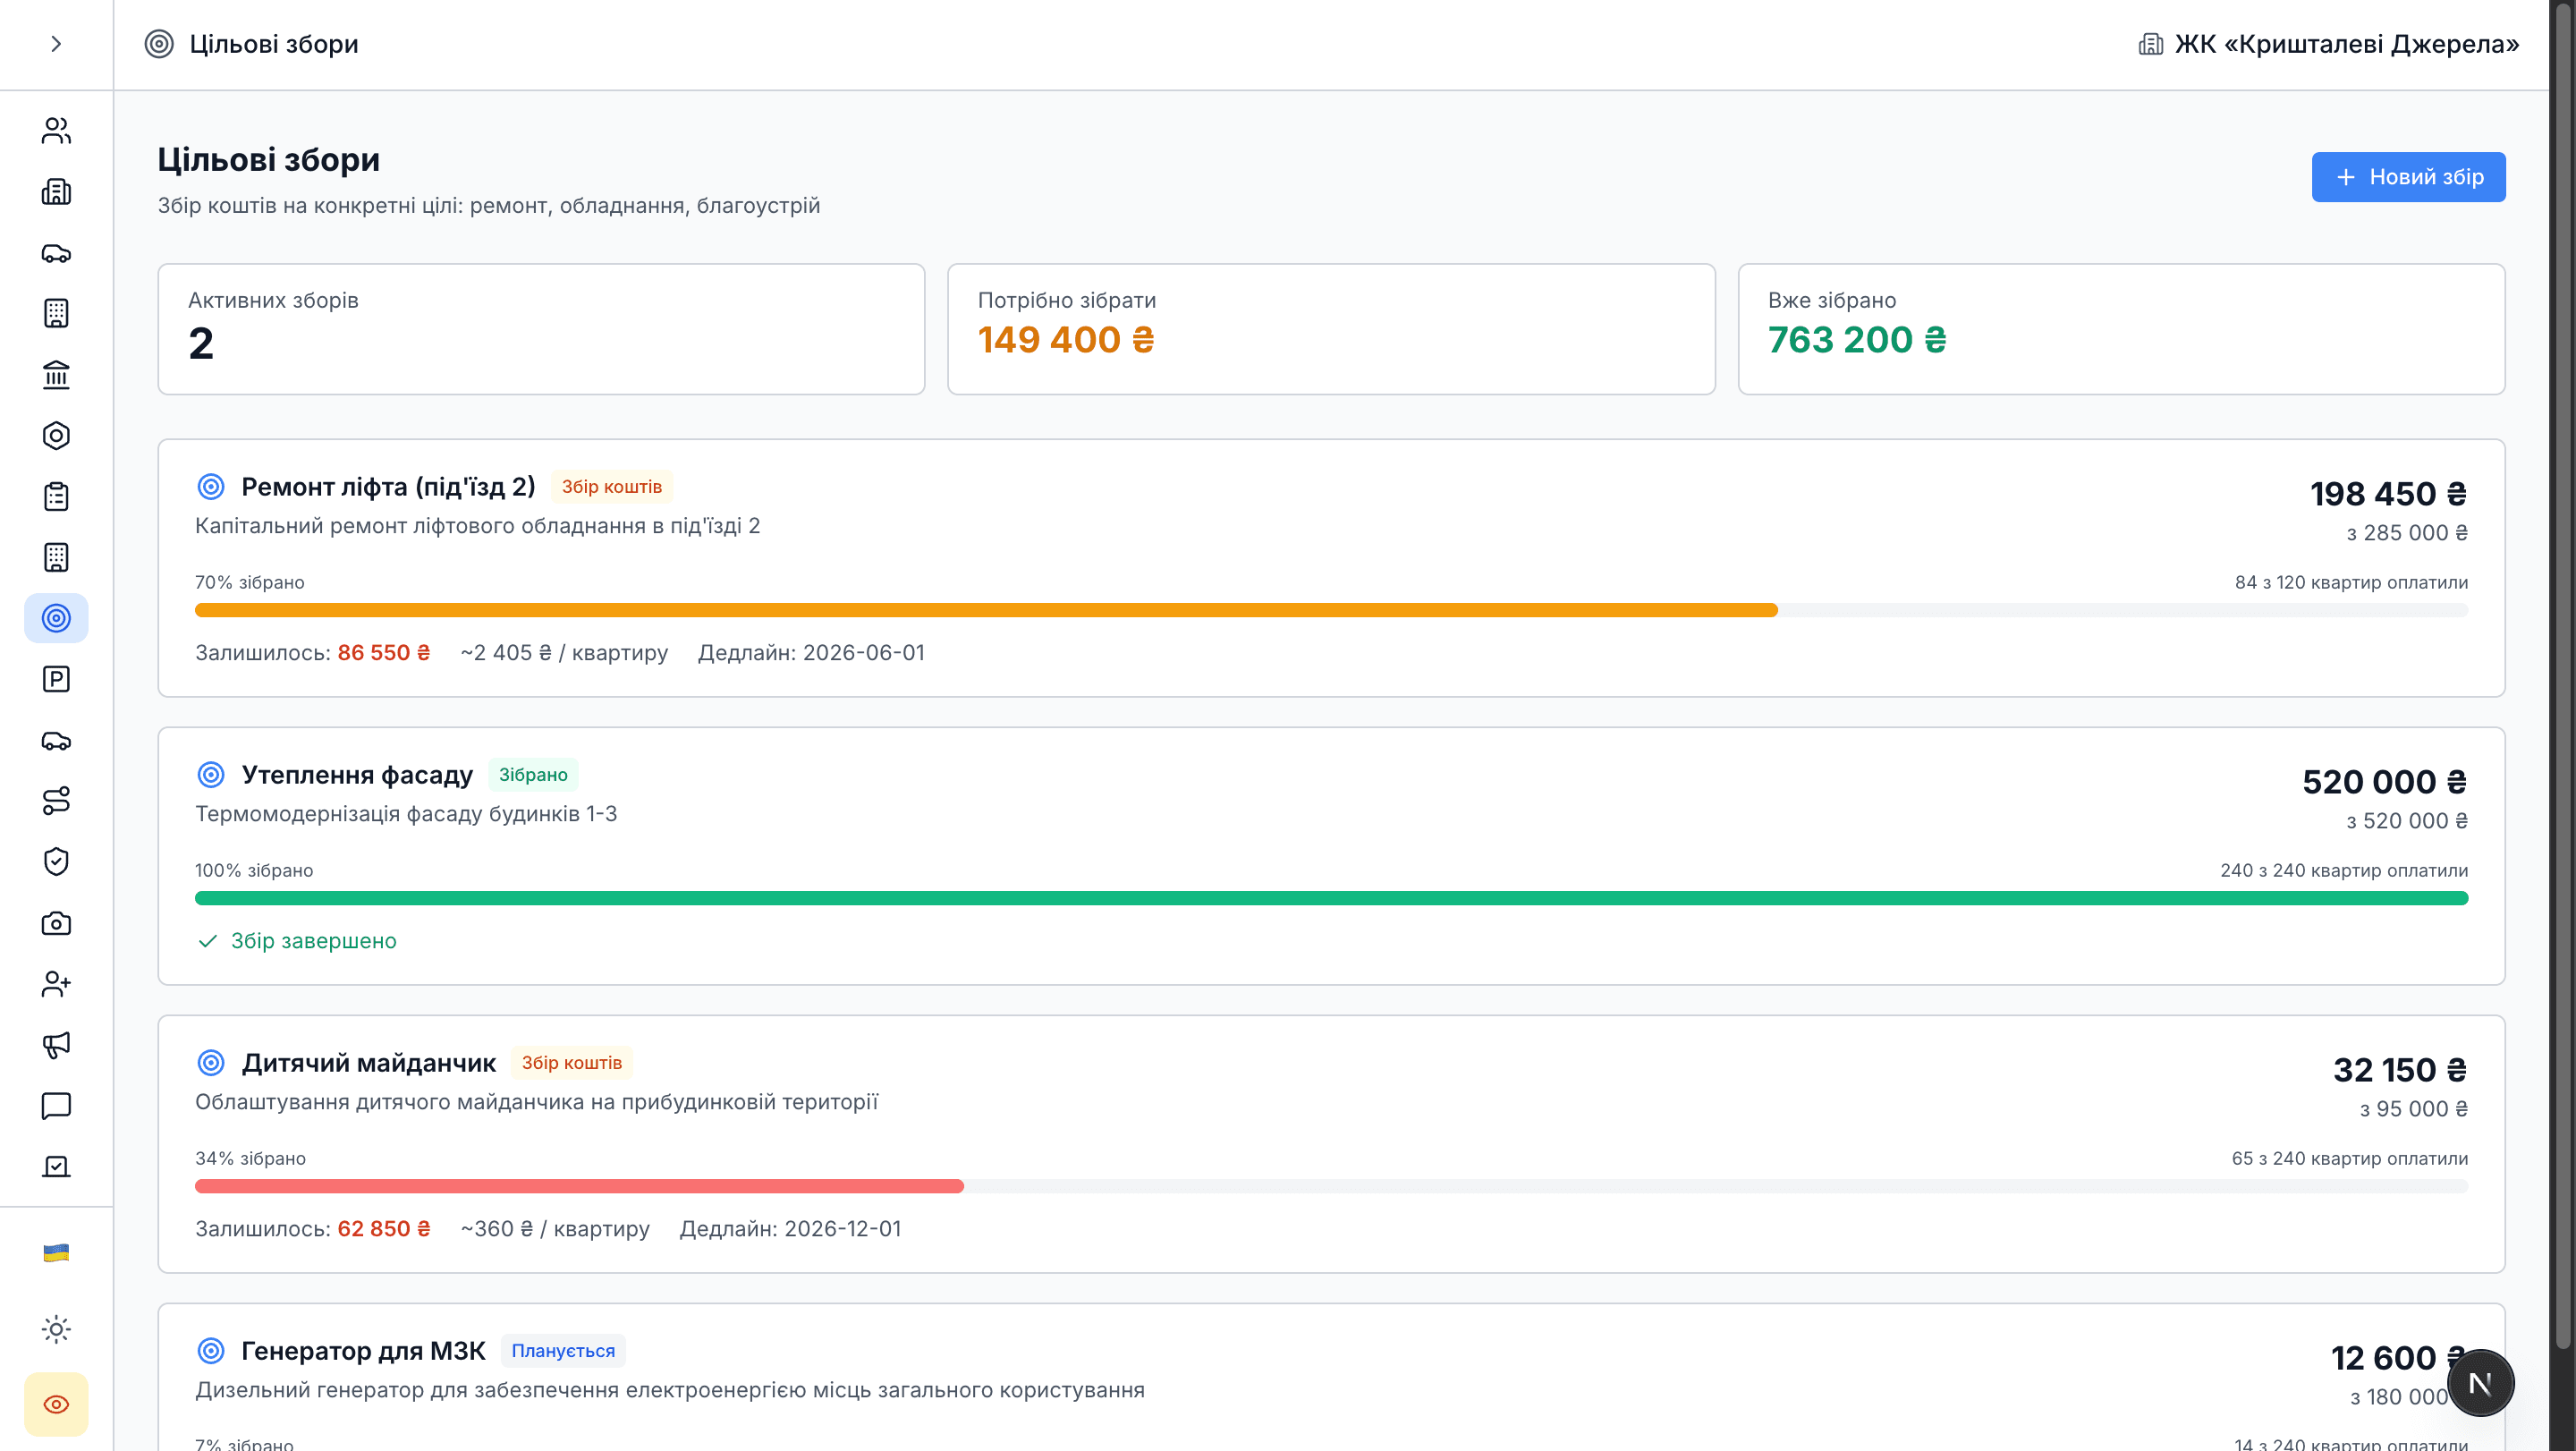2576x1451 pixels.
Task: Click the Новий збір button
Action: pos(2408,177)
